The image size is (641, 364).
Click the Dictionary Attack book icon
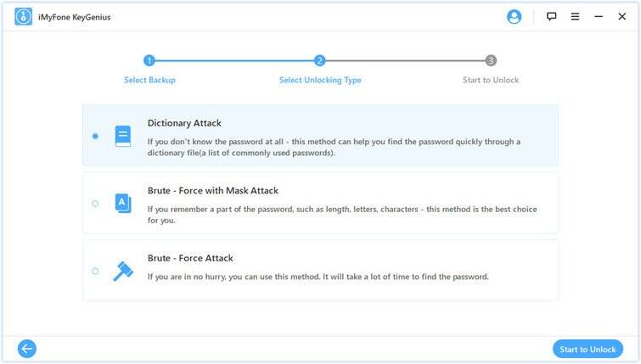[122, 136]
